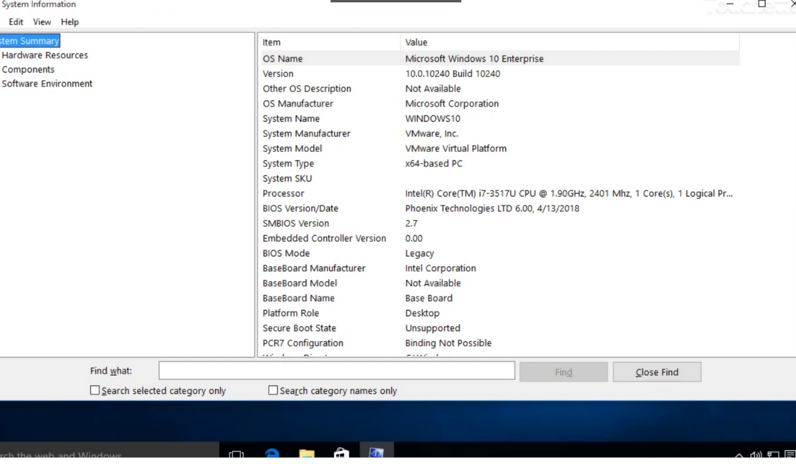The height and width of the screenshot is (464, 796).
Task: Click '10.0.10240 Build 10240' value
Action: click(452, 74)
